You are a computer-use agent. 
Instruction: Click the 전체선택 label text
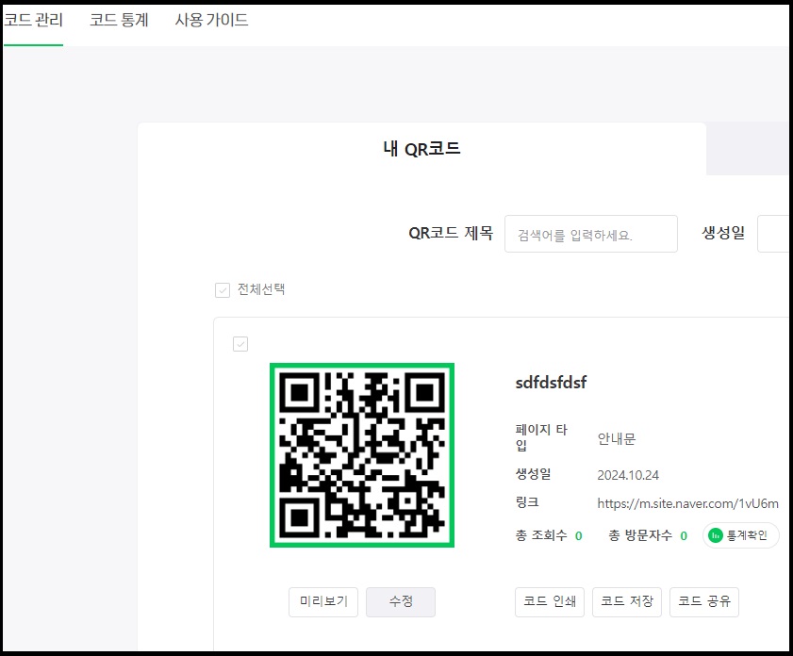[261, 289]
